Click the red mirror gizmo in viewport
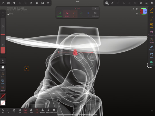 [x=75, y=52]
